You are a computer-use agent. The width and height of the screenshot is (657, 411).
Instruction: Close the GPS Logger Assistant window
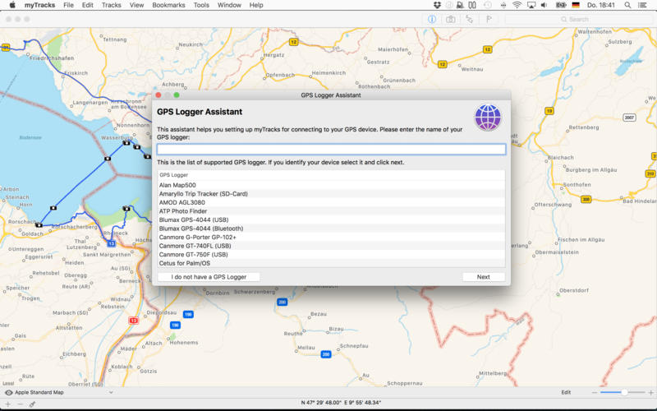[x=159, y=95]
